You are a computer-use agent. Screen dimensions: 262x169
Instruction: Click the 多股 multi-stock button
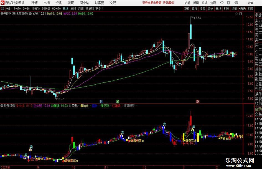pos(202,9)
